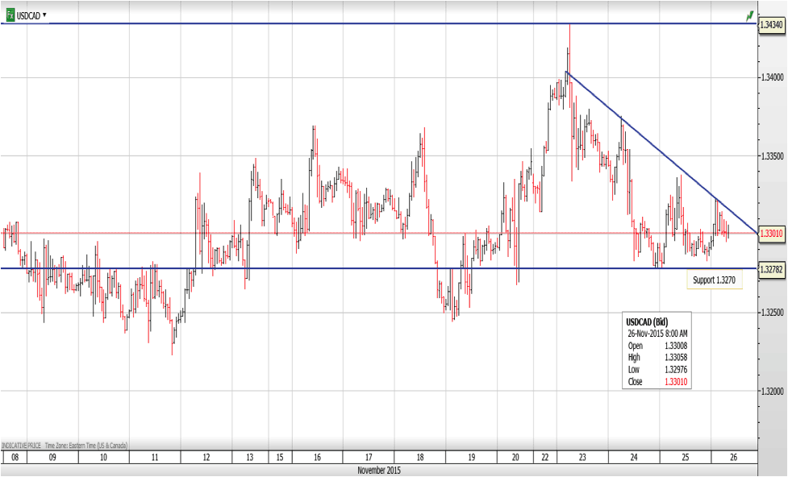Click date 26 on the time axis
The height and width of the screenshot is (477, 788).
[732, 457]
